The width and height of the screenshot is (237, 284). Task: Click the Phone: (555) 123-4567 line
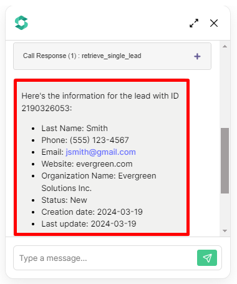85,140
